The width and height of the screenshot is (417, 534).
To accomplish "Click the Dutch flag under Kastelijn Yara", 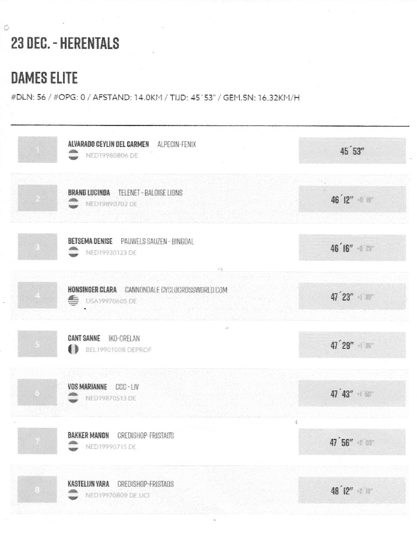I will tap(74, 495).
